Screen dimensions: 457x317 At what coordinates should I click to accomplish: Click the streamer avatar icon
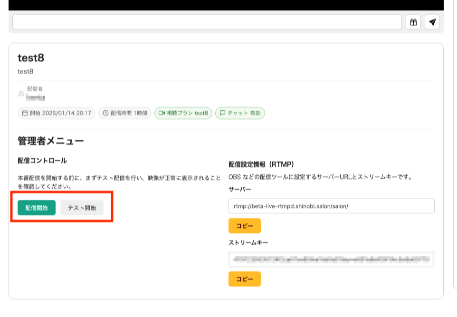(21, 94)
